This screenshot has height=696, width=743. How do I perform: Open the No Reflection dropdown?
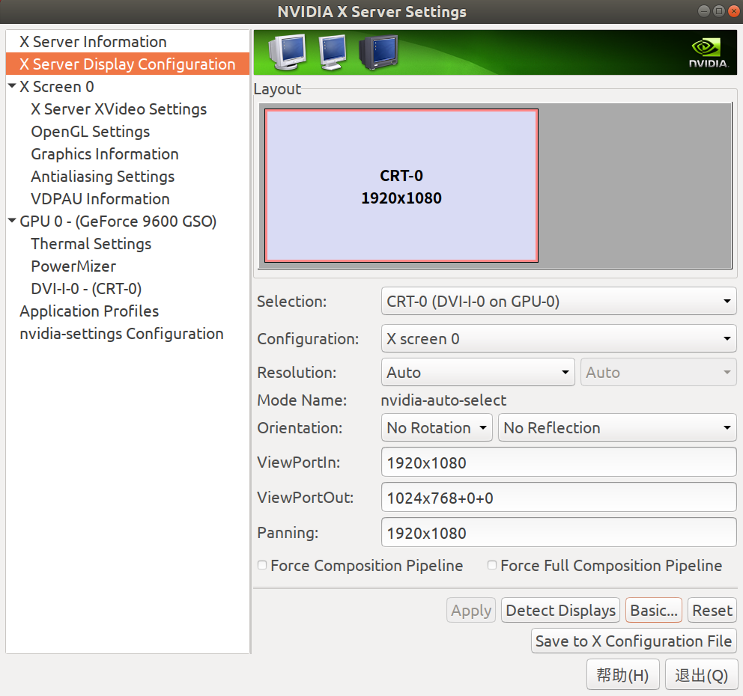click(617, 427)
